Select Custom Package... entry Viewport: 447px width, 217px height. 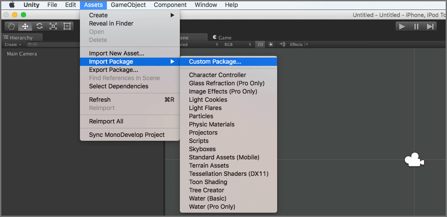228,62
